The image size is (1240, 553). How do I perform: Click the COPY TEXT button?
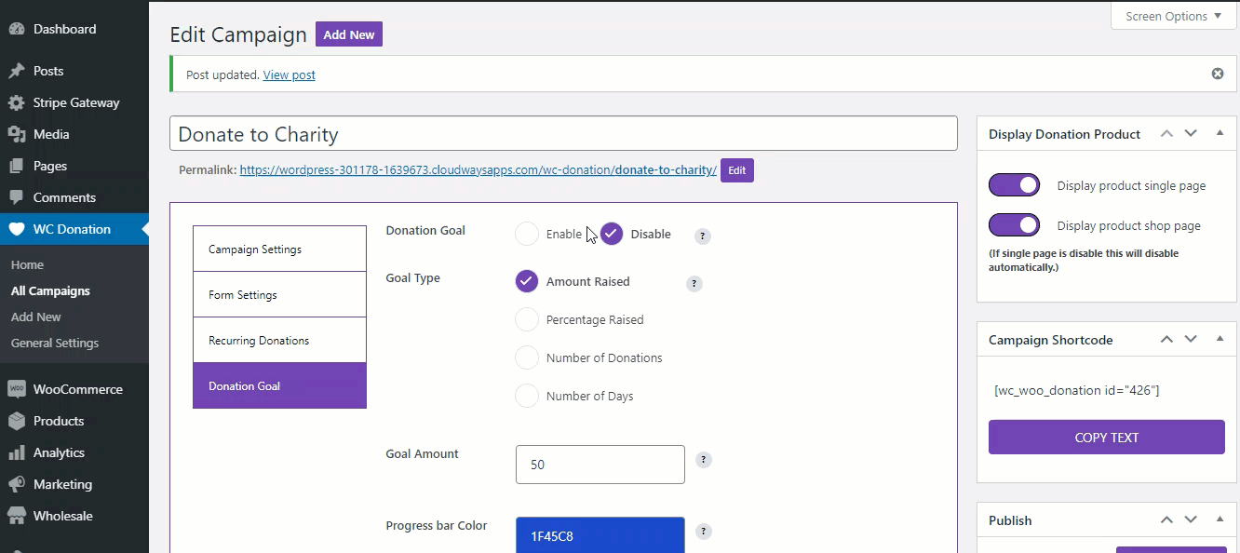click(1107, 437)
